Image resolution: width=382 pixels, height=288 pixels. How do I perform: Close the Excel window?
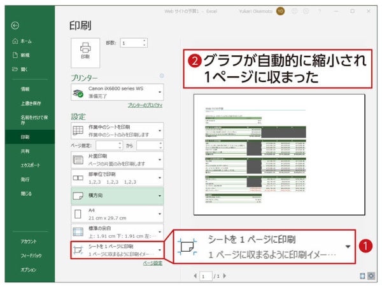point(369,11)
